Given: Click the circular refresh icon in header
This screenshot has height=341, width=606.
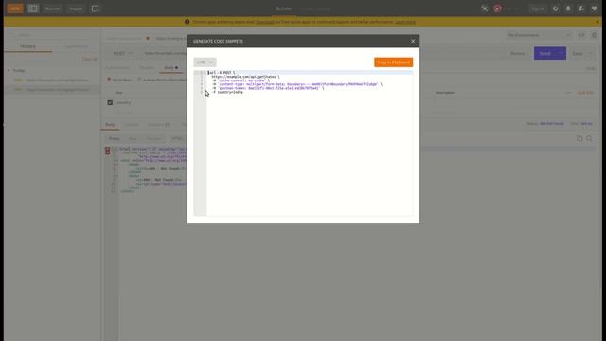Looking at the screenshot, I should (556, 9).
